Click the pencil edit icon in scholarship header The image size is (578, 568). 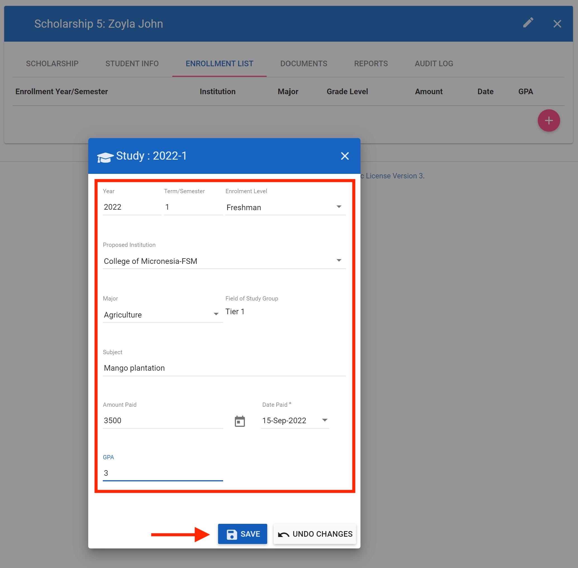pos(528,23)
